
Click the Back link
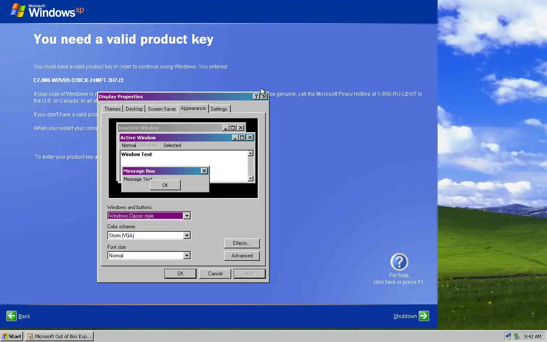click(x=24, y=316)
